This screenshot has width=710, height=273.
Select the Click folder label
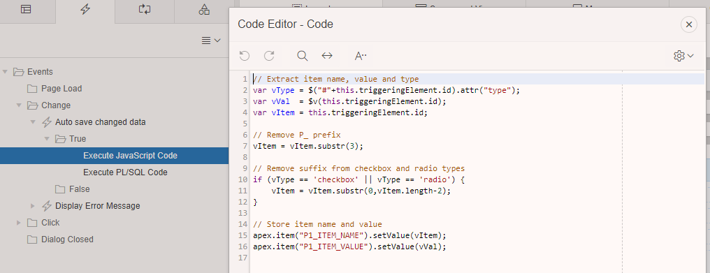click(50, 222)
